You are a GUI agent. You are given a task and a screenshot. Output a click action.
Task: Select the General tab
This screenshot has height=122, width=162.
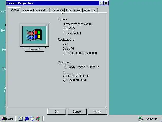click(15, 10)
